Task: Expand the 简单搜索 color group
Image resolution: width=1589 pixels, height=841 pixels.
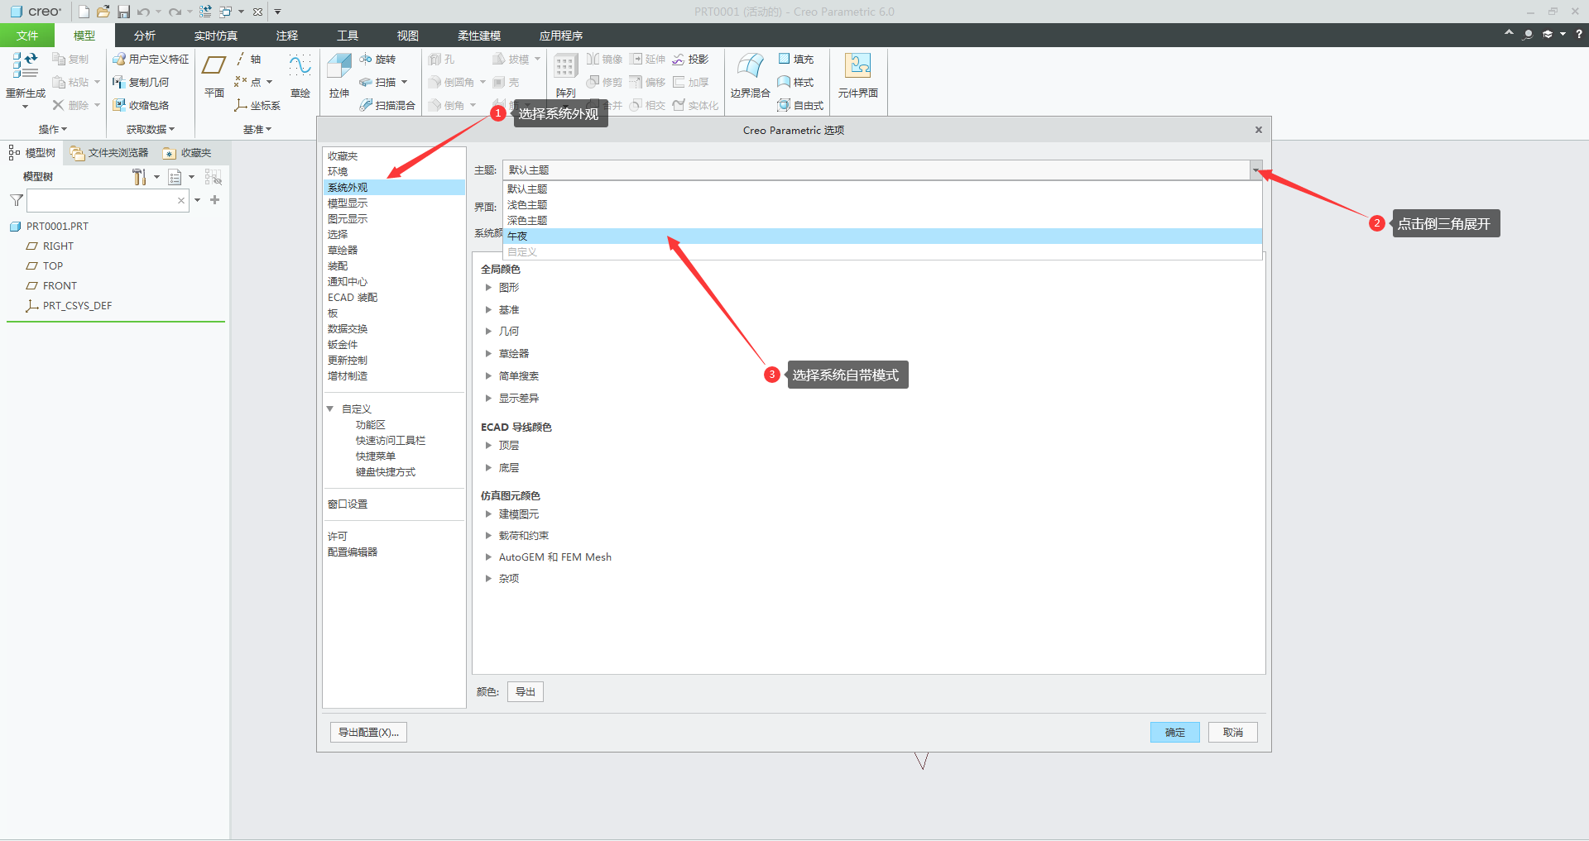Action: [488, 376]
